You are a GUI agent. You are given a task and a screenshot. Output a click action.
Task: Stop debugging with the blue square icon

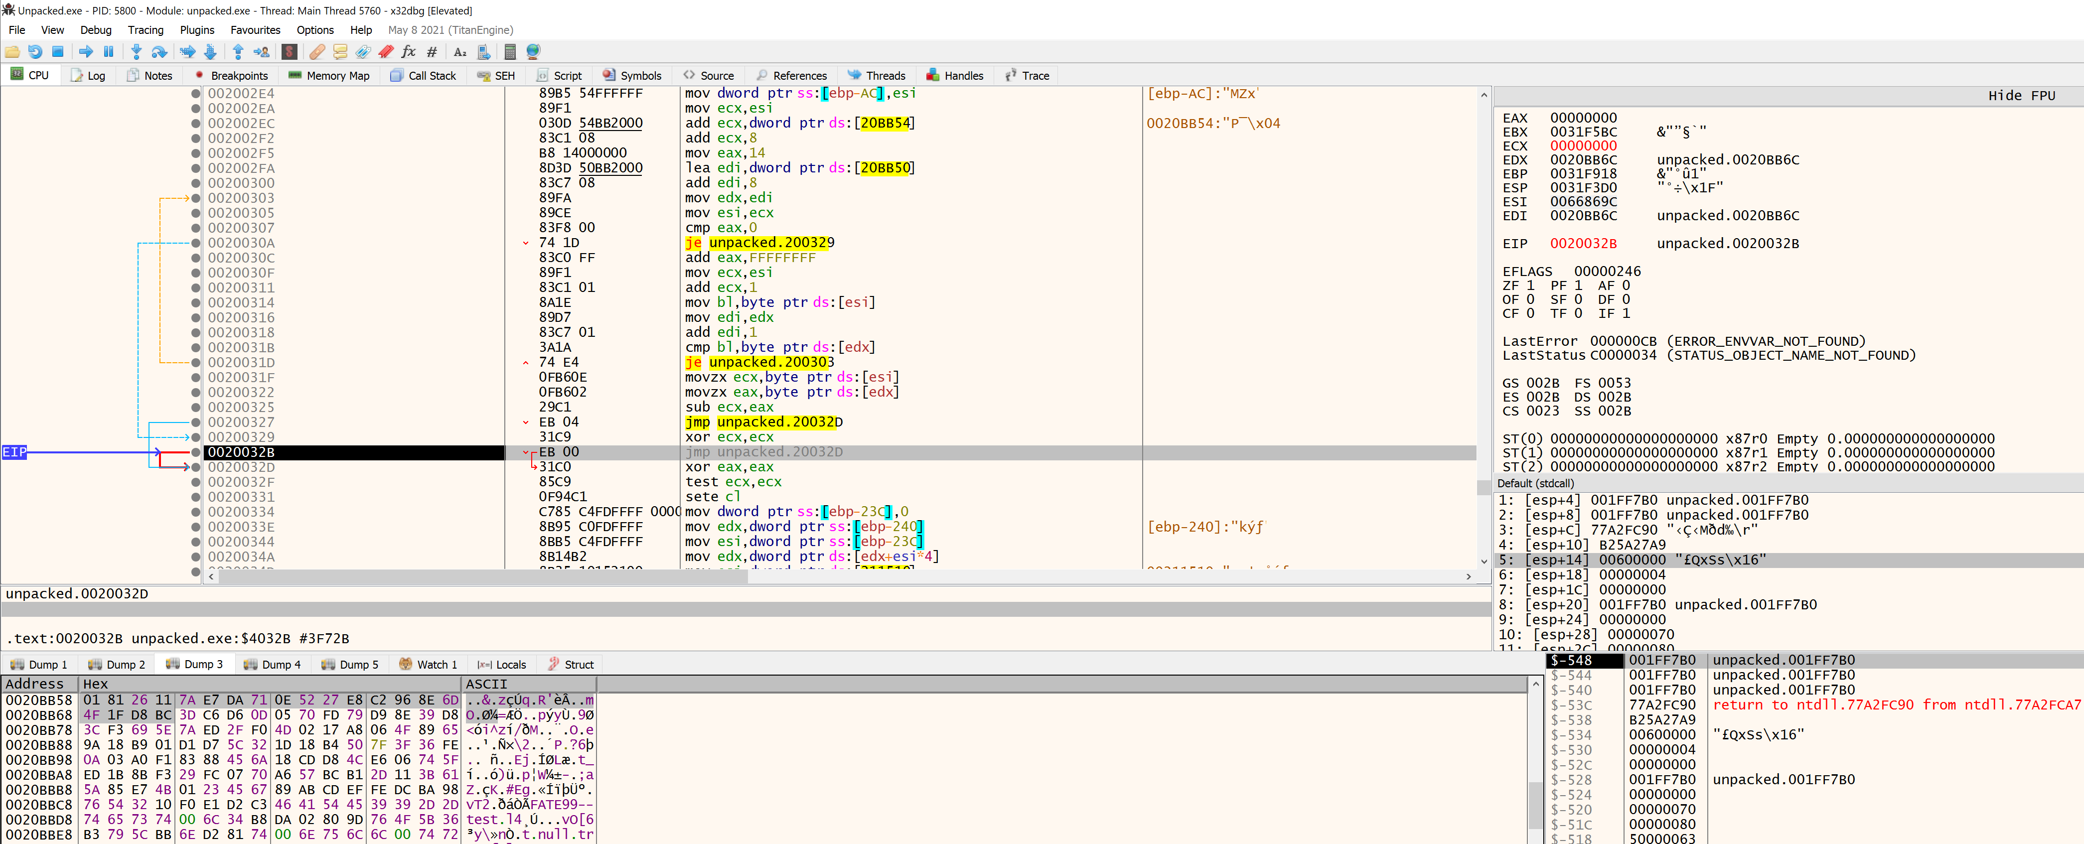57,52
